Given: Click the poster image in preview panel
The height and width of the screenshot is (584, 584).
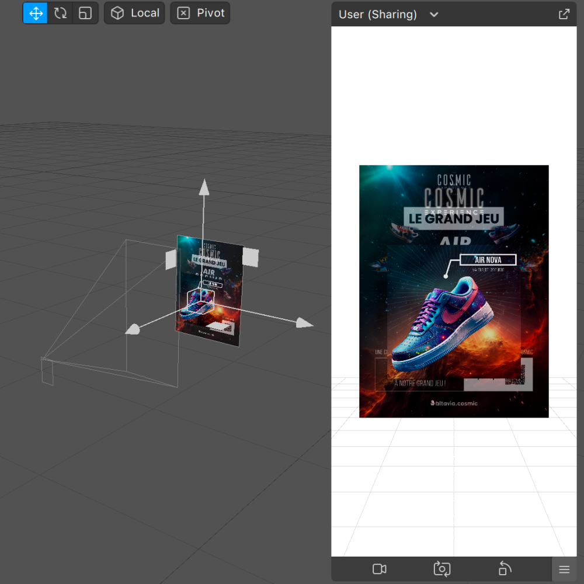Looking at the screenshot, I should point(454,291).
